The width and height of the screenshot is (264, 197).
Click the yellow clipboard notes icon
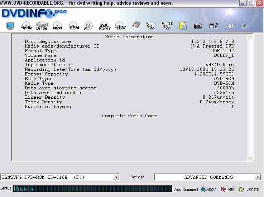pos(183,26)
